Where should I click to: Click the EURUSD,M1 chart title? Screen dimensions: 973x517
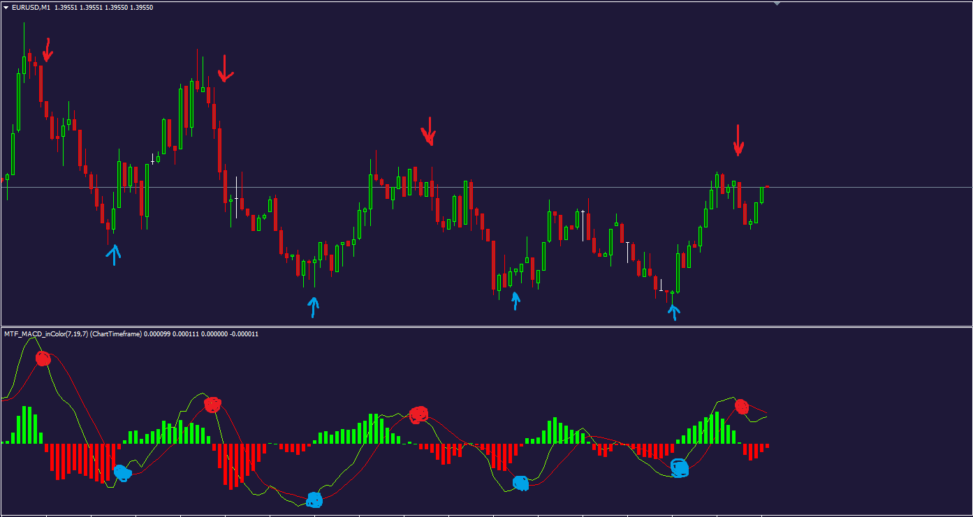[x=31, y=8]
